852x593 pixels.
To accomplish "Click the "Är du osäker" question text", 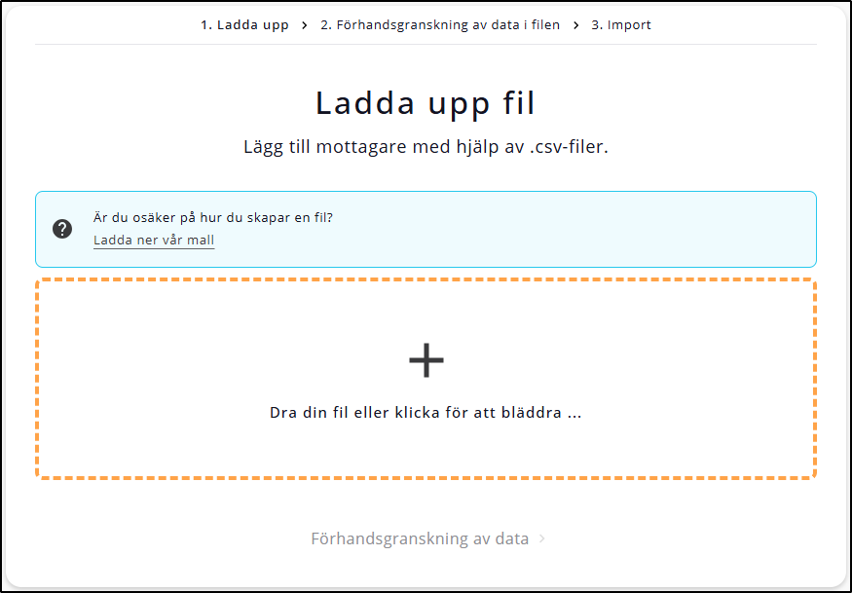I will coord(213,217).
